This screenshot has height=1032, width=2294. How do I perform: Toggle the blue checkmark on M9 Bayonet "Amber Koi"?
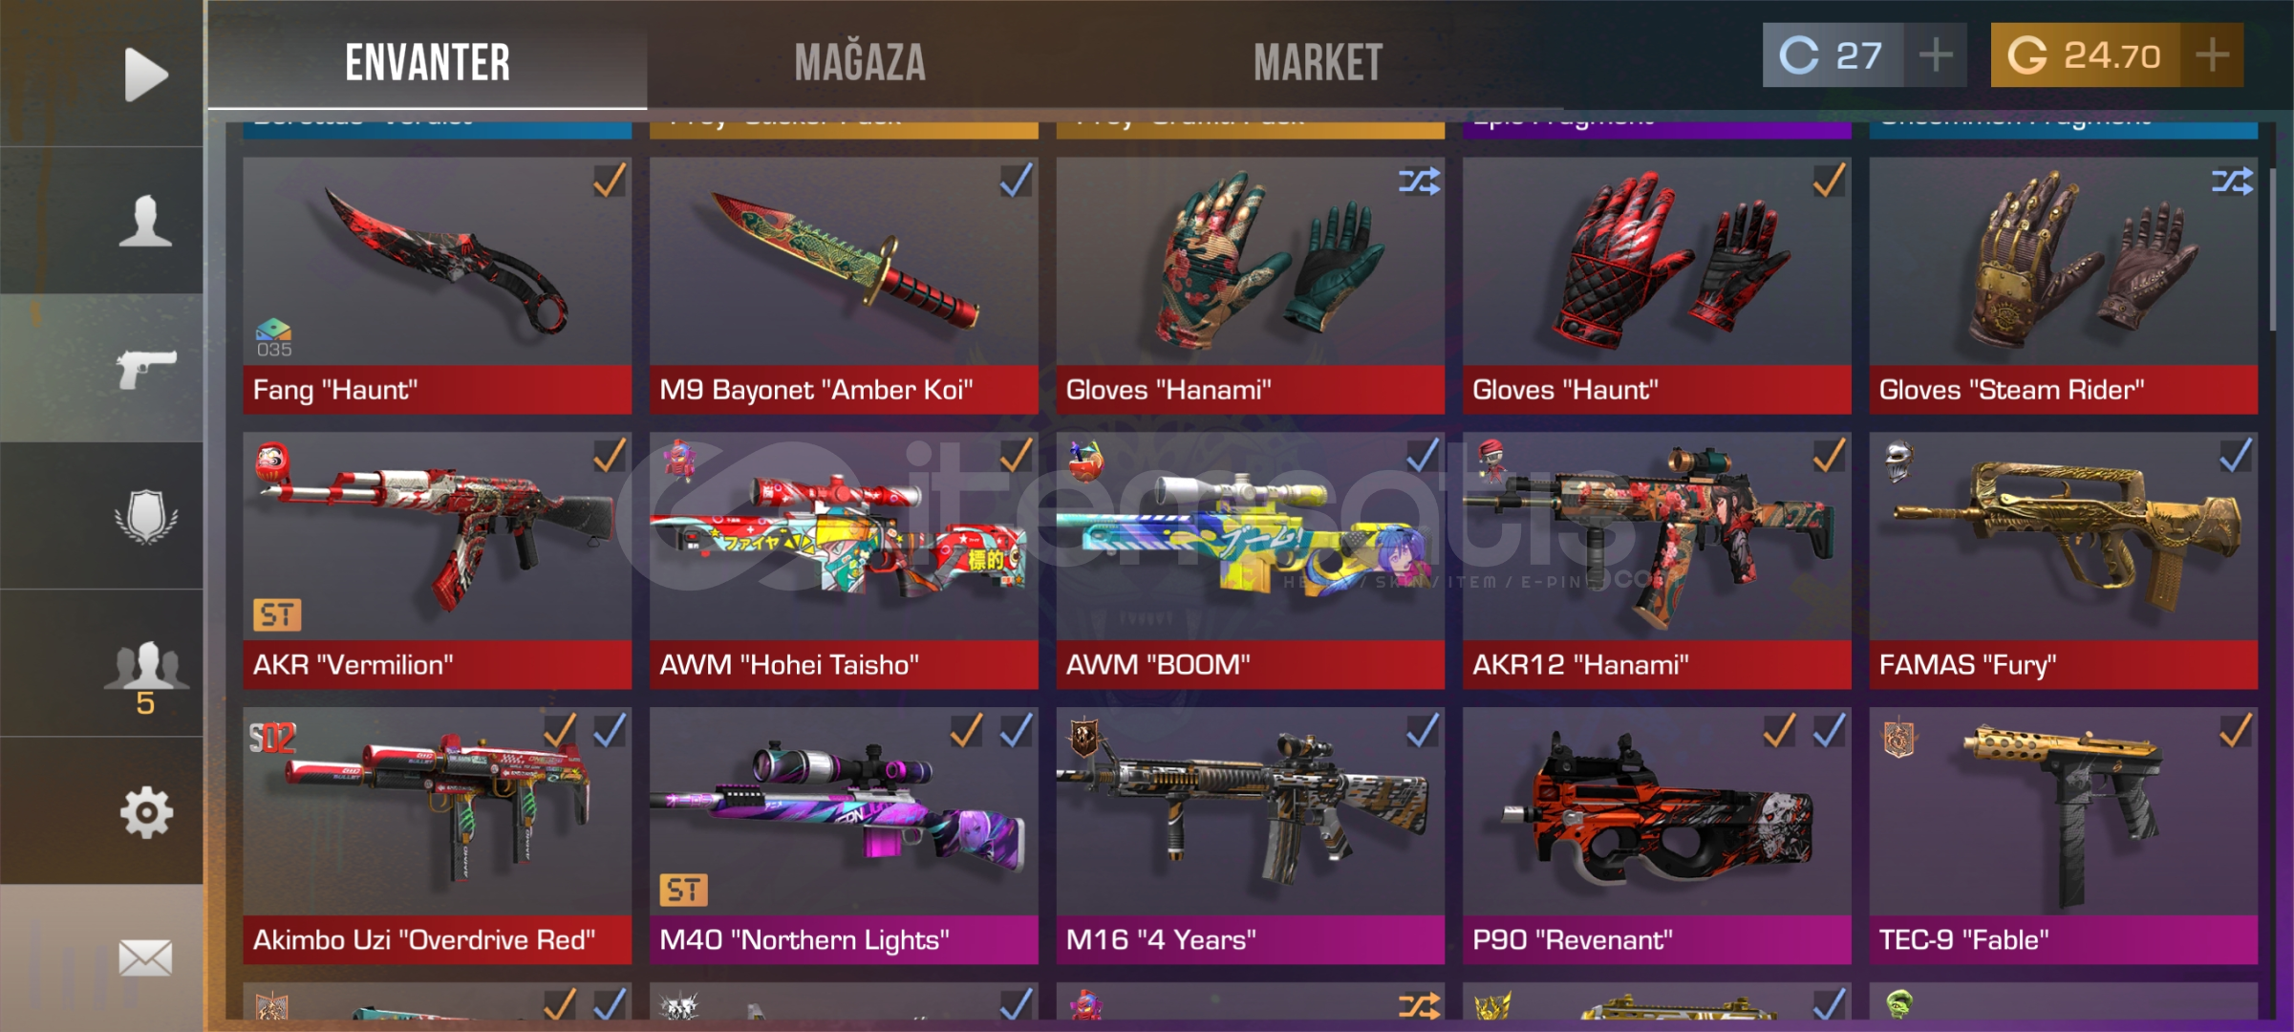pyautogui.click(x=1016, y=180)
